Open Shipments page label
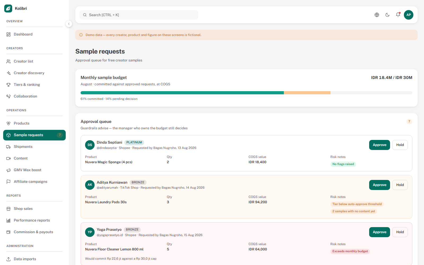424x265 pixels. click(23, 147)
